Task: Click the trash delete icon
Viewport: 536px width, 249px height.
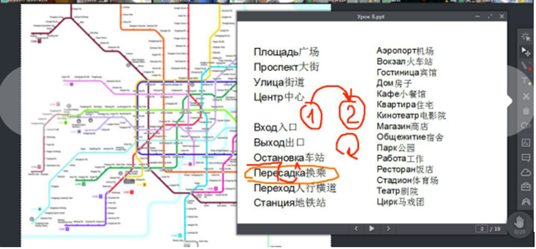Action: (526, 111)
